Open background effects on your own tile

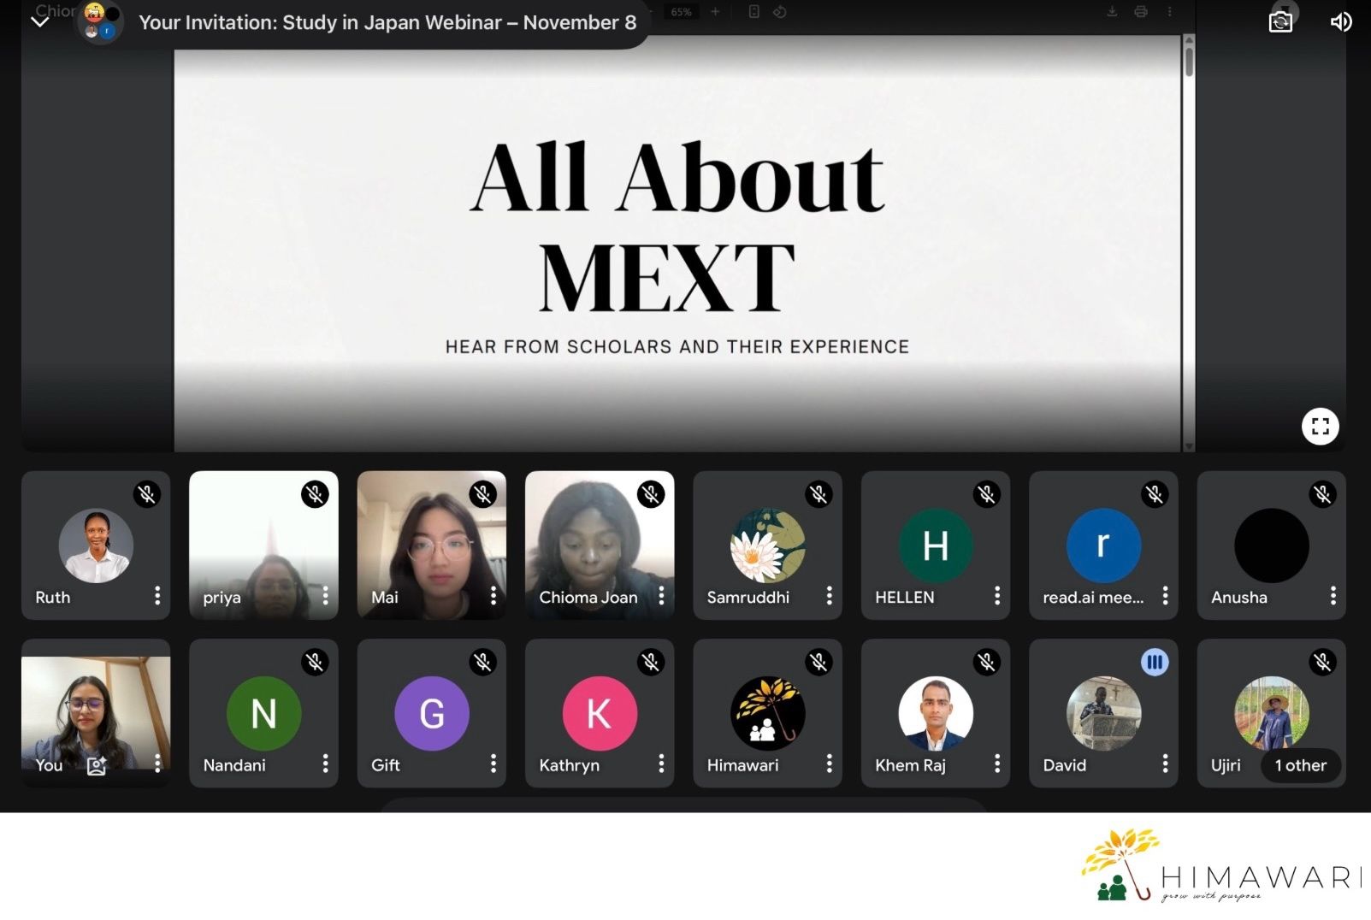tap(97, 765)
